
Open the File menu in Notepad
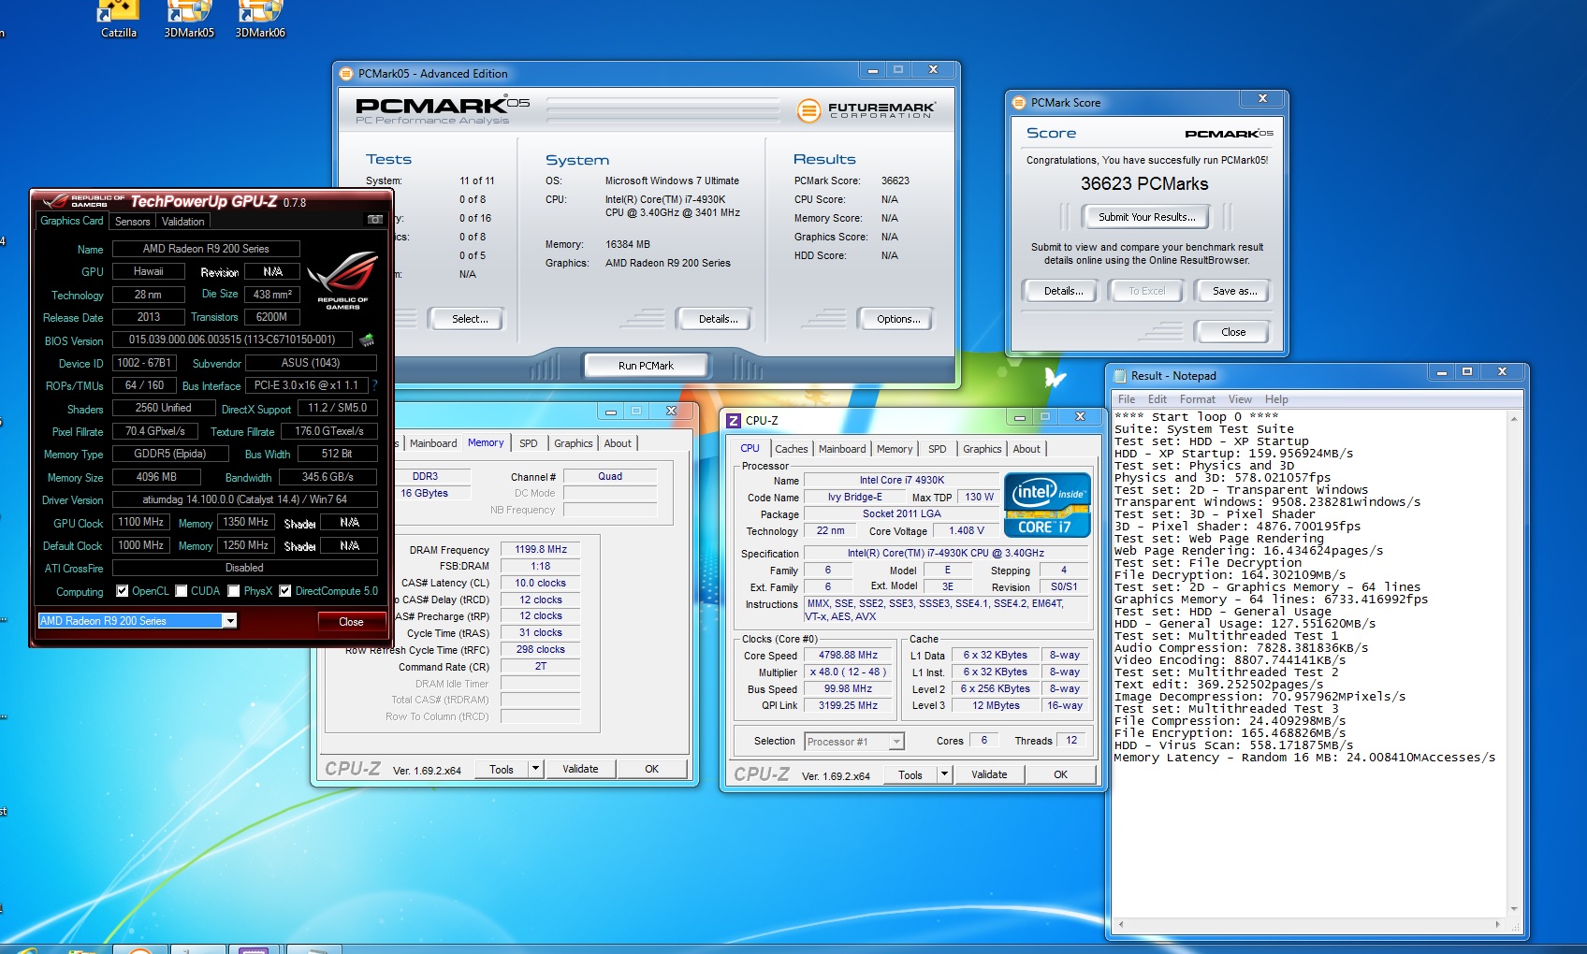point(1127,399)
